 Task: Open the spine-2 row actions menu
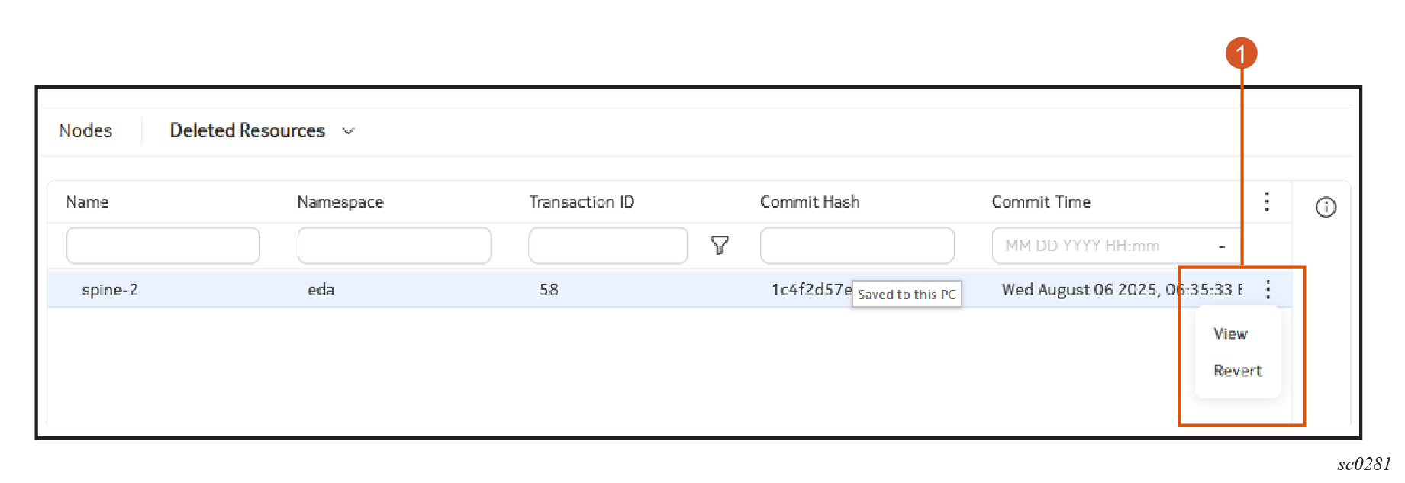1268,289
